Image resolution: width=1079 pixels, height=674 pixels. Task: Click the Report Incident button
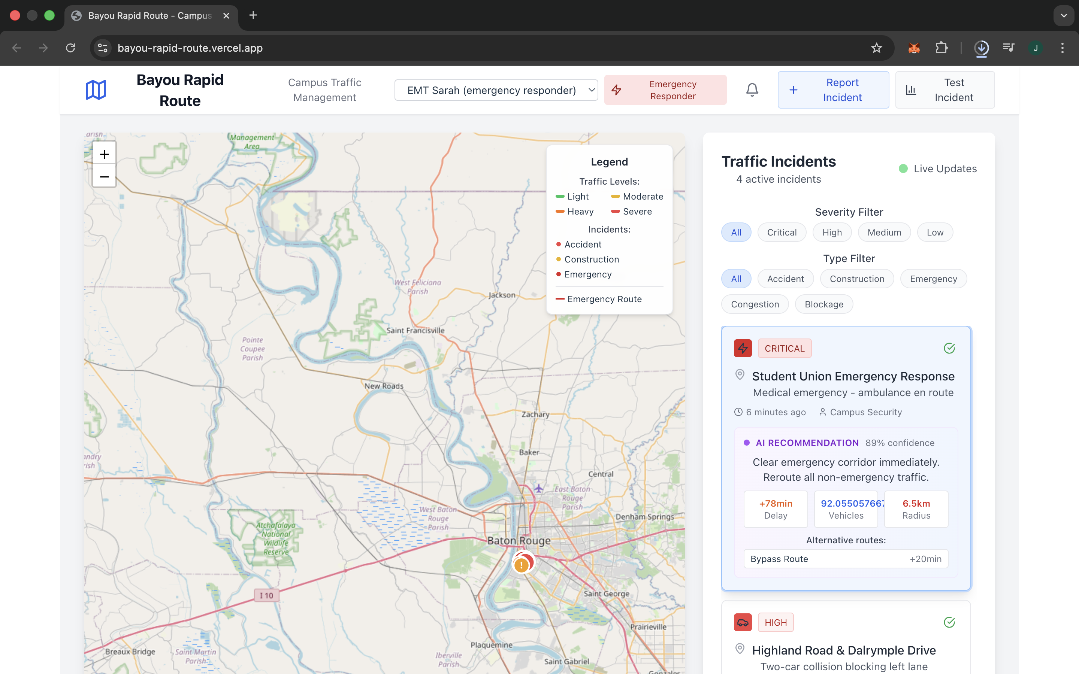833,90
